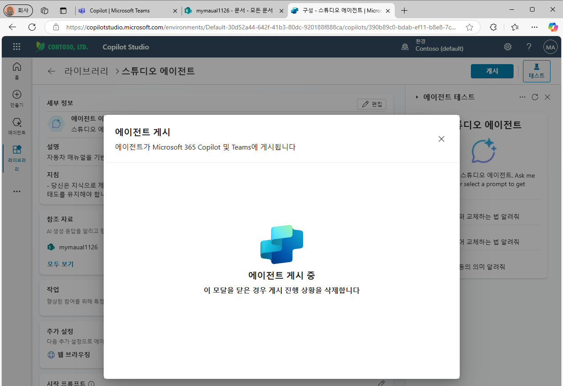Toggle the 테스트 test panel button
The height and width of the screenshot is (386, 563).
tap(536, 71)
